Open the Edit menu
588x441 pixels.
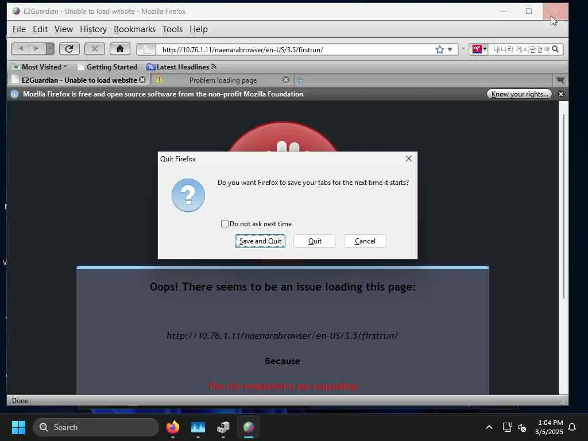pos(40,29)
